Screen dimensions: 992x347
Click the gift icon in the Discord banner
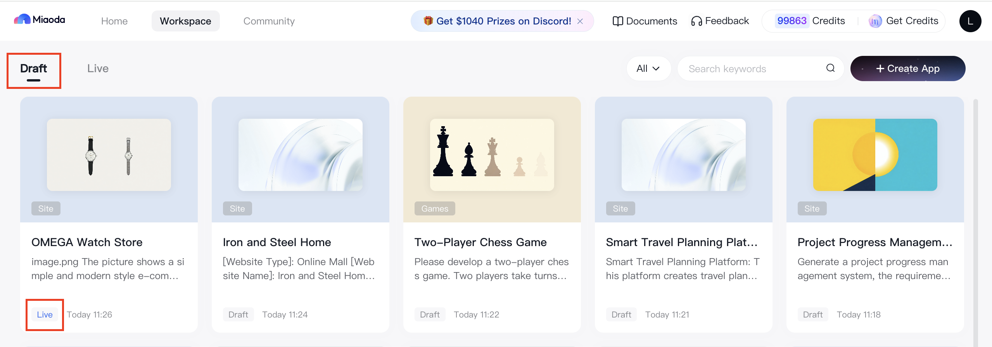tap(428, 21)
